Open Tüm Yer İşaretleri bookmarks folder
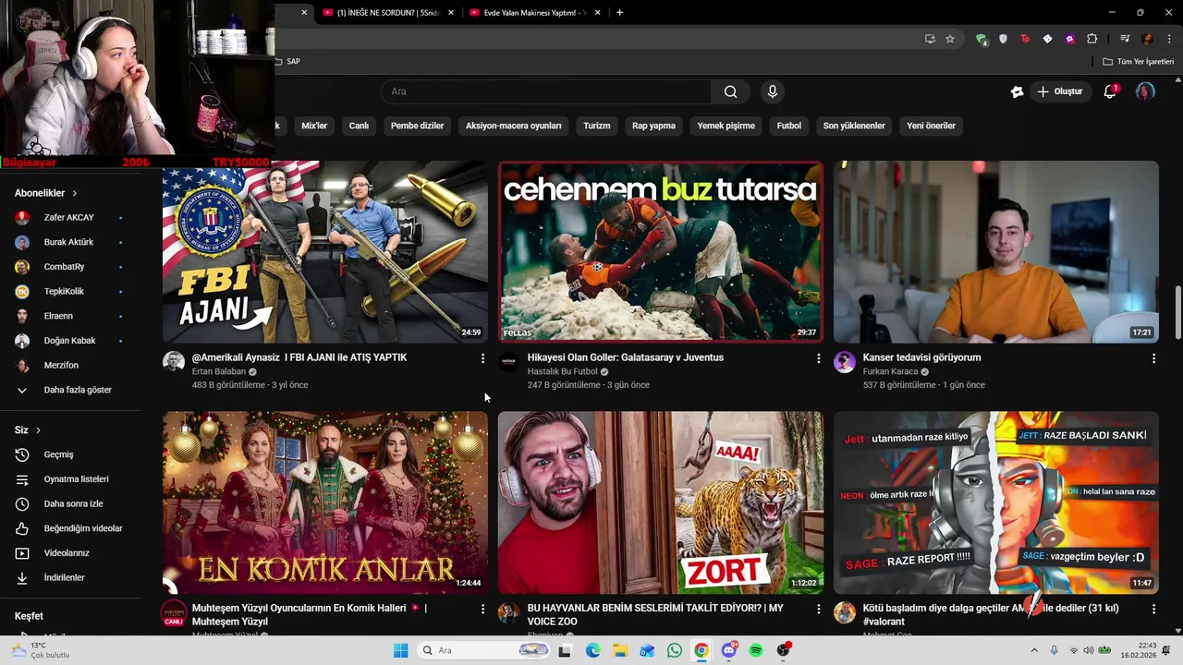The image size is (1183, 665). point(1139,62)
